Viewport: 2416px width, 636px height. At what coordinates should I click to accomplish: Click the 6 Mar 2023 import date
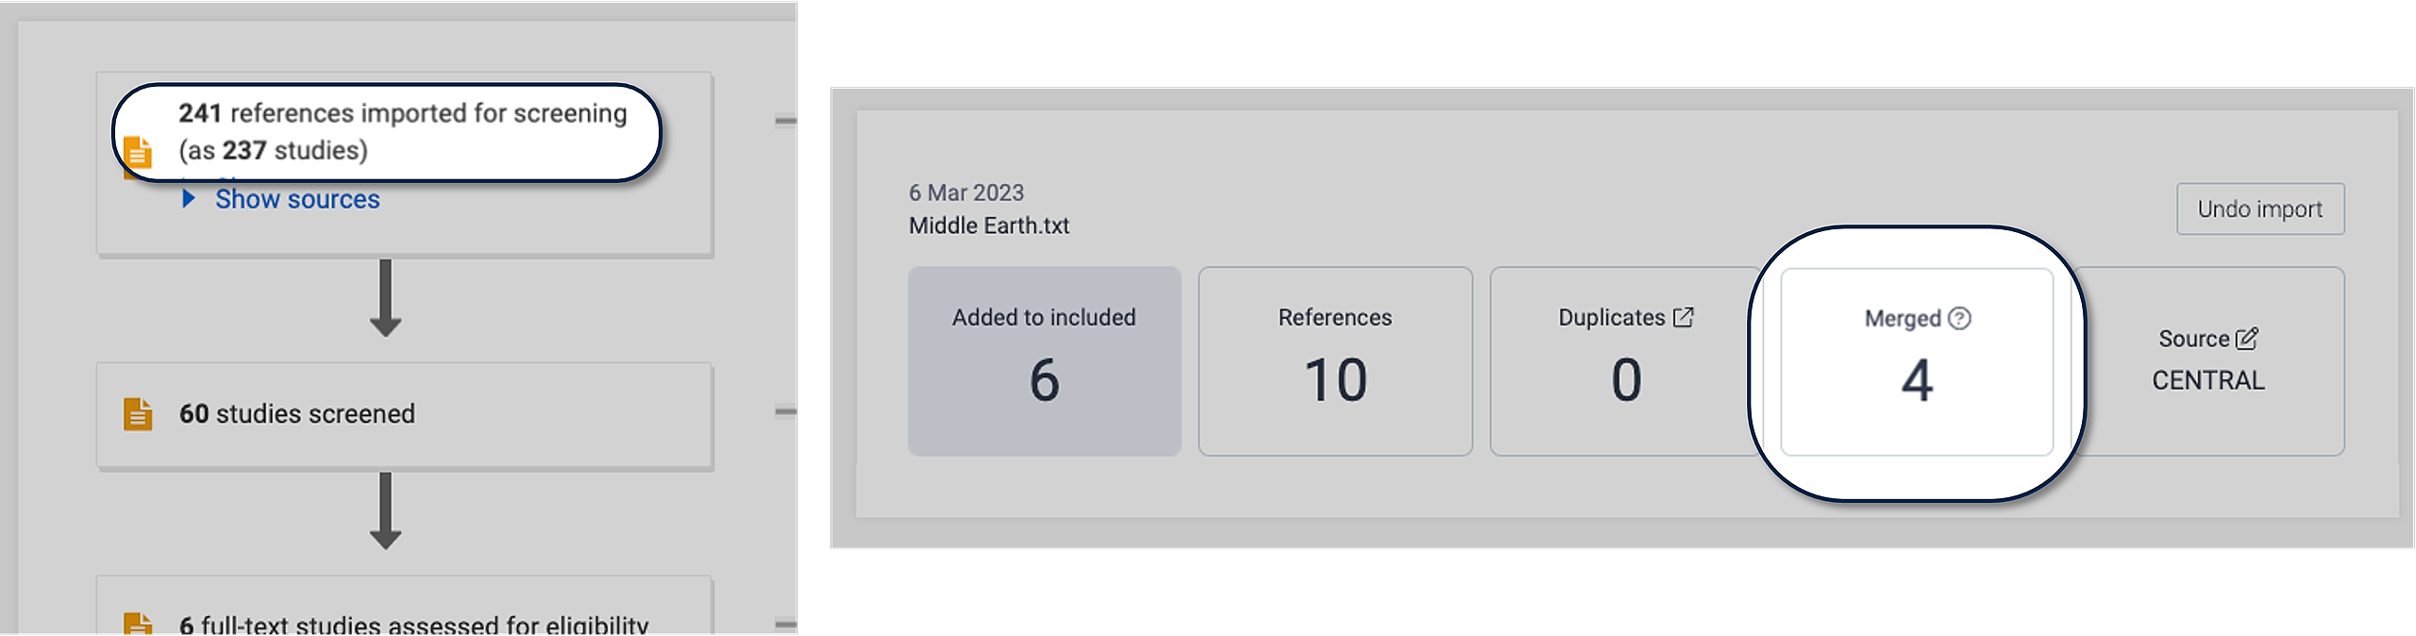click(x=965, y=192)
